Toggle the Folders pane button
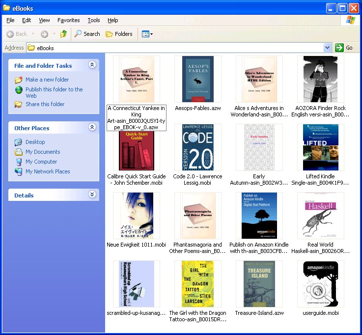Screen dimensions: 362x335 [119, 34]
